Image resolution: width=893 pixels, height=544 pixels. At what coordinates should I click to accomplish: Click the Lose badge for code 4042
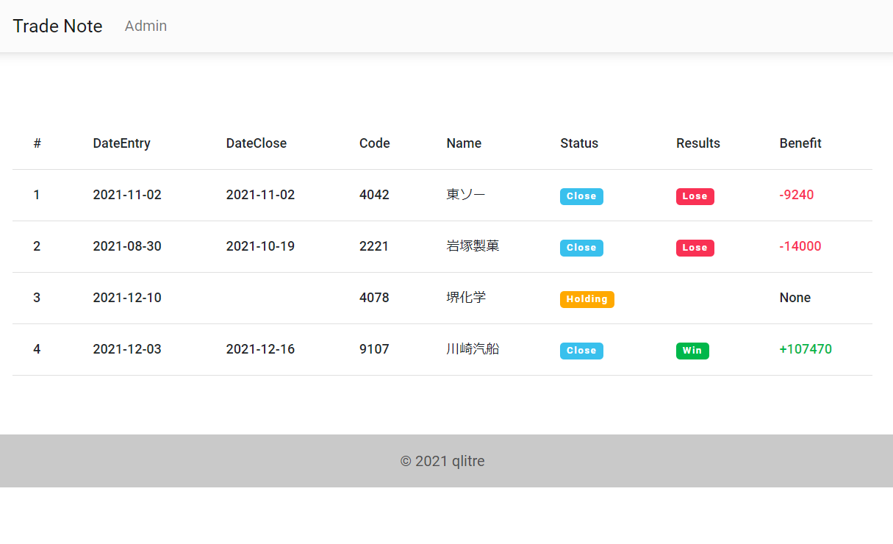695,196
